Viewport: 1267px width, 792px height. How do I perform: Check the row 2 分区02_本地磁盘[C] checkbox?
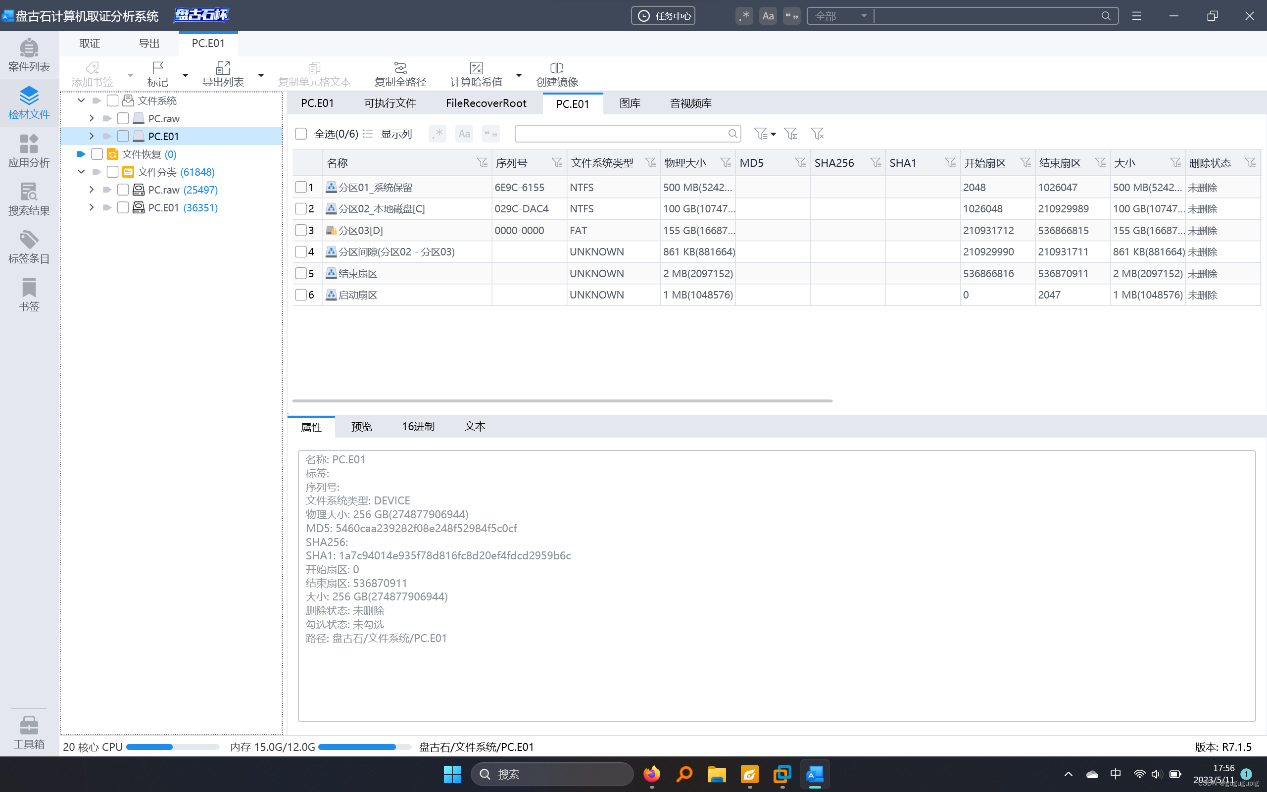pyautogui.click(x=301, y=208)
